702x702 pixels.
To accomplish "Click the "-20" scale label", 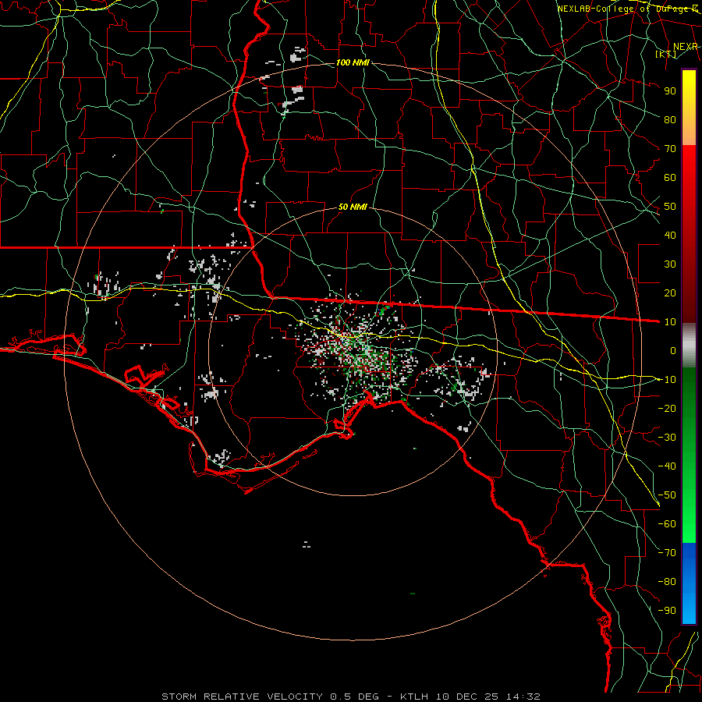I will coord(667,409).
